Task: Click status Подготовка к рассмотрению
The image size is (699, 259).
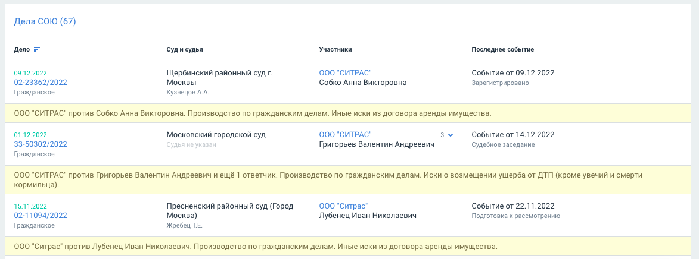Action: [x=516, y=216]
